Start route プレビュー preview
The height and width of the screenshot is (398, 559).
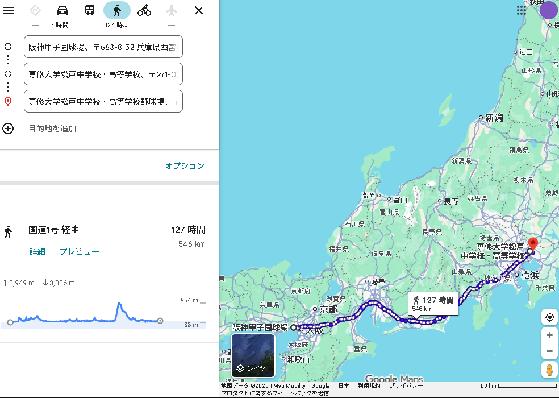pos(80,252)
